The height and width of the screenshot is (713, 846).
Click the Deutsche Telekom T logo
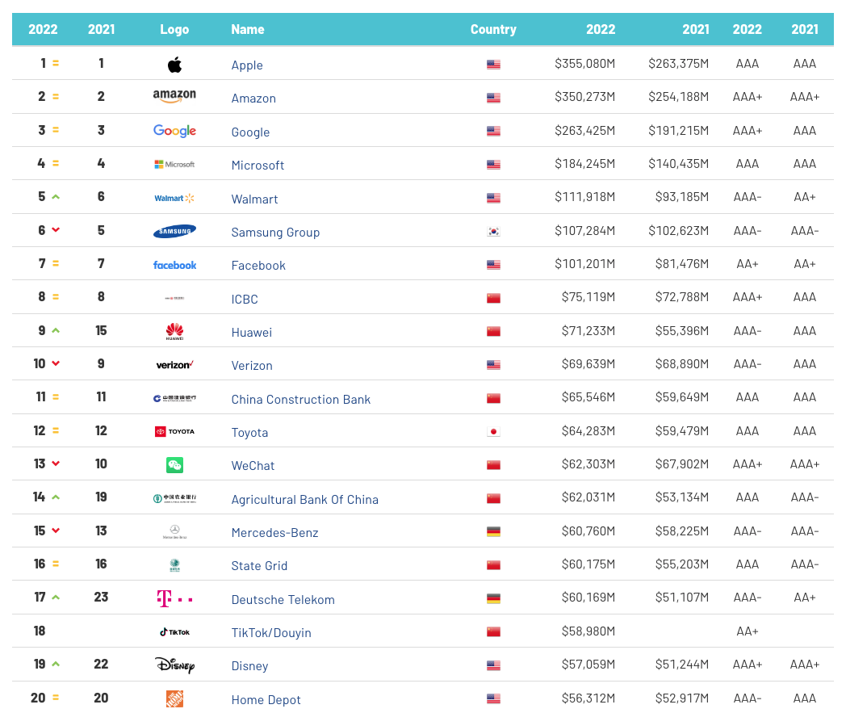pyautogui.click(x=174, y=598)
